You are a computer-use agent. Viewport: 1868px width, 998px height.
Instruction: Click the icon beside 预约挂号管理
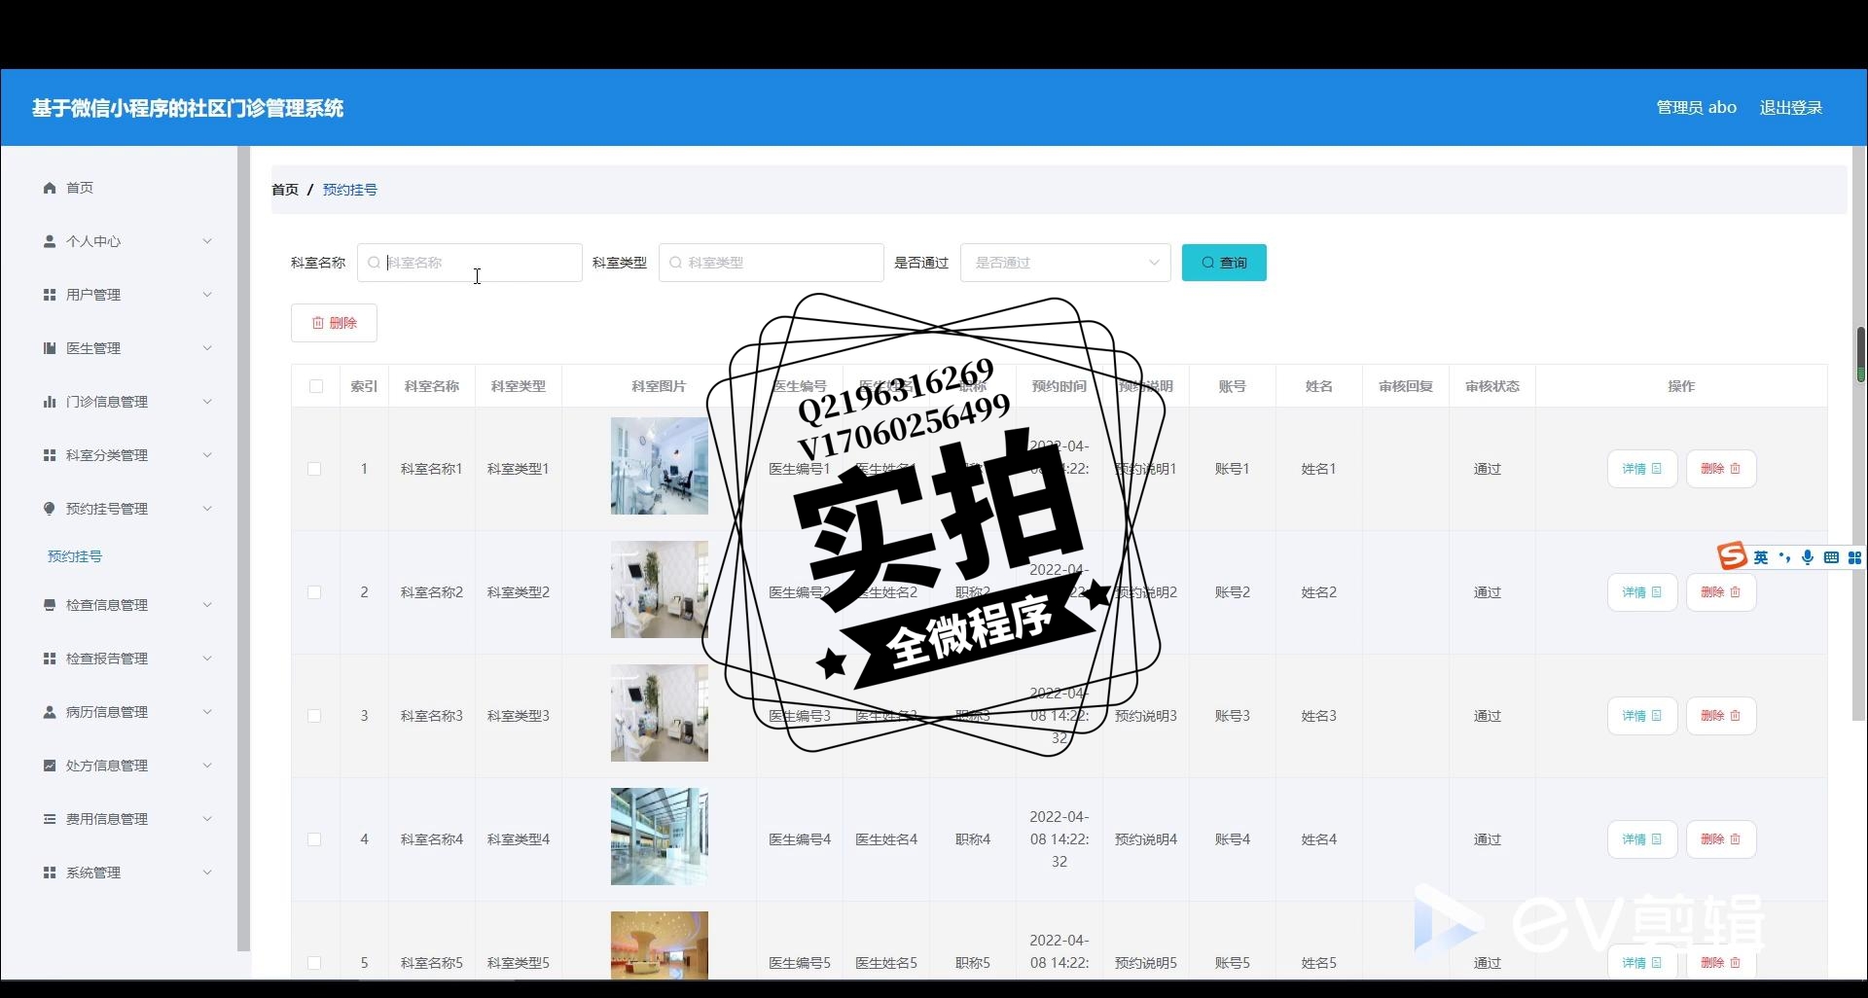[x=50, y=509]
